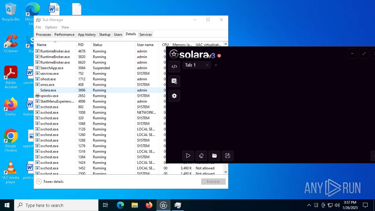The height and width of the screenshot is (211, 375).
Task: Open Solara script list sidebar icon
Action: [174, 81]
